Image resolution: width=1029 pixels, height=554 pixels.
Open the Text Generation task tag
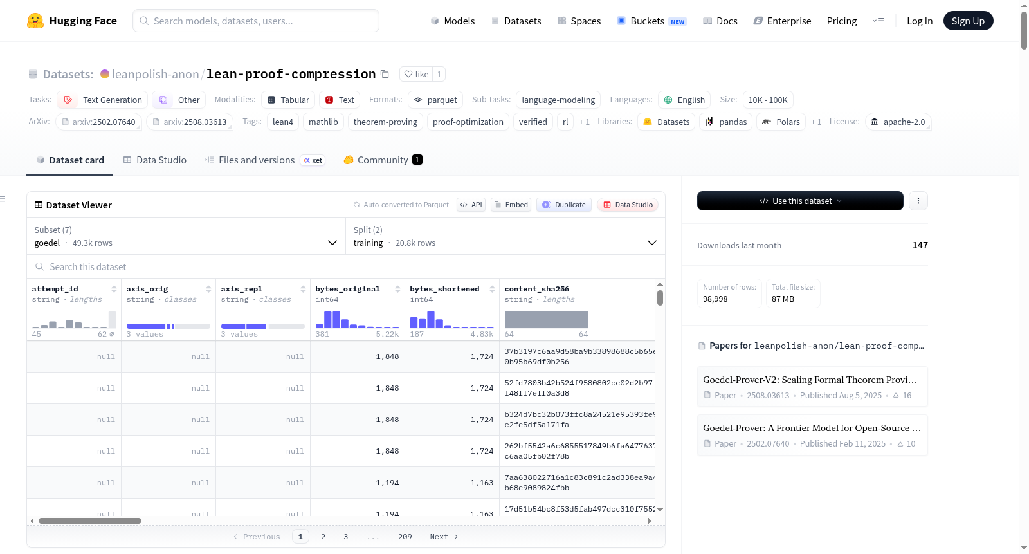(103, 100)
